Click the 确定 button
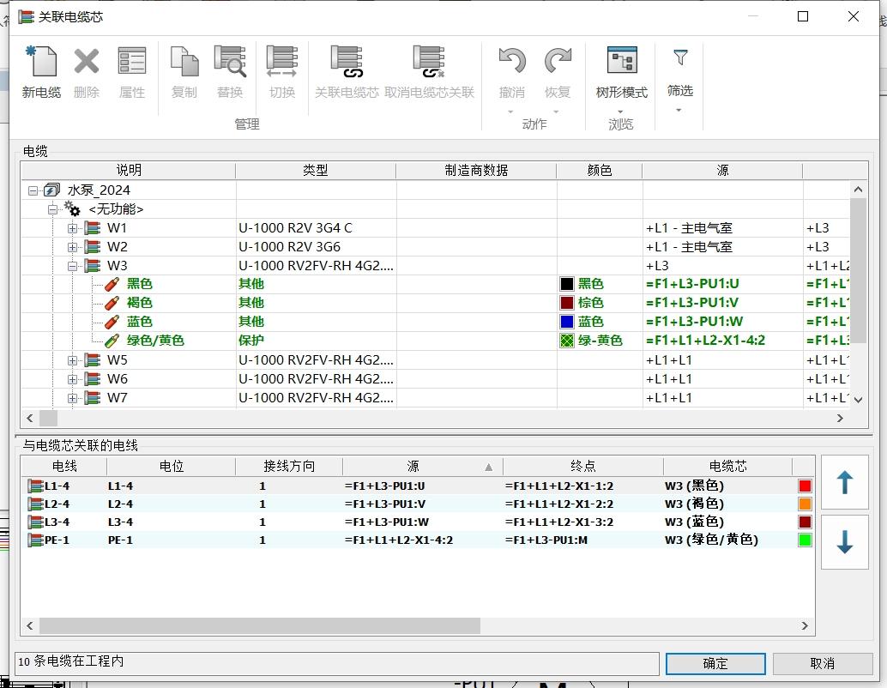The image size is (887, 688). tap(715, 663)
